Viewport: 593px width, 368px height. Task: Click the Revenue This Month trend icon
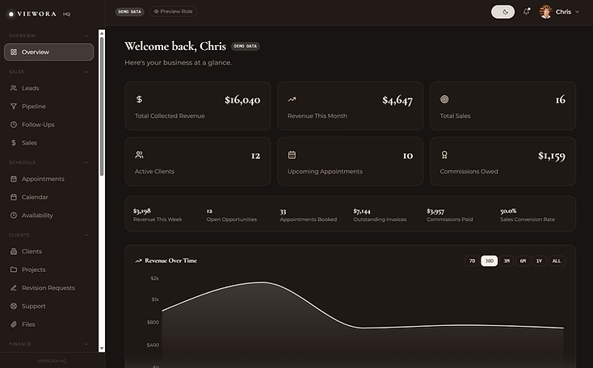point(292,99)
